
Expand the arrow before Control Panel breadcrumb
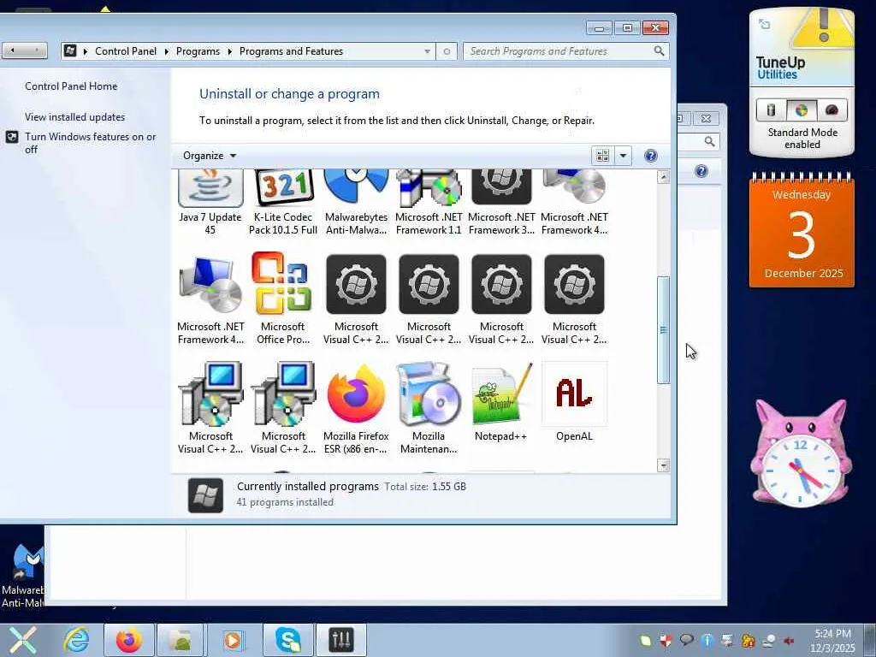click(86, 51)
